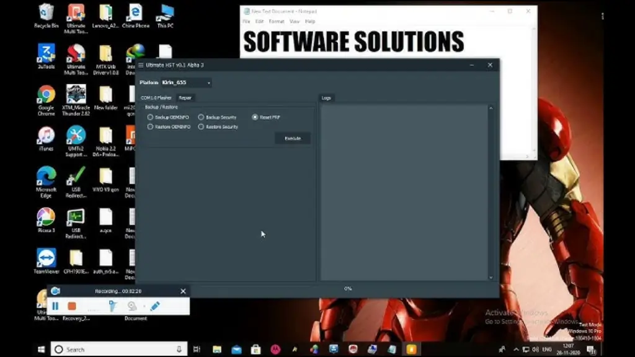Select the China Phone desktop icon
Image resolution: width=635 pixels, height=357 pixels.
point(136,16)
